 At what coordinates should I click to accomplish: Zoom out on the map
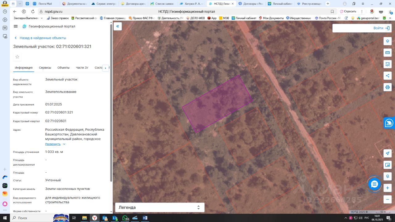388,199
